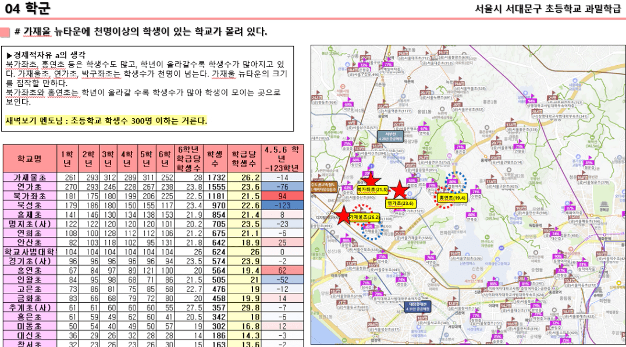Click the blue 서부선 box on the map

pyautogui.click(x=390, y=136)
